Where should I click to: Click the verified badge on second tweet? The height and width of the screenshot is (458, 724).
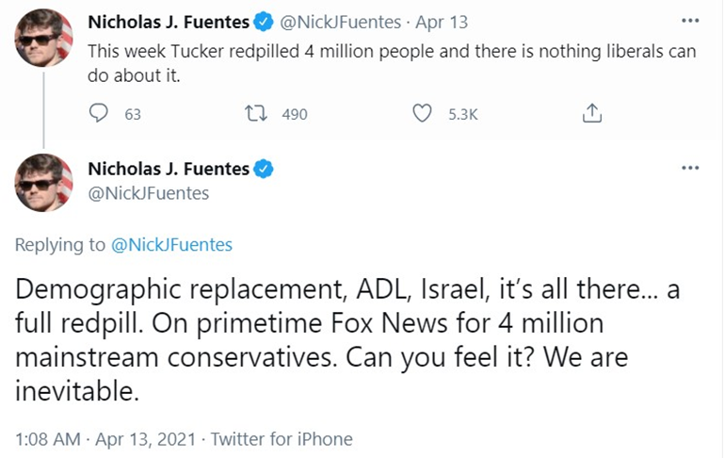(265, 169)
